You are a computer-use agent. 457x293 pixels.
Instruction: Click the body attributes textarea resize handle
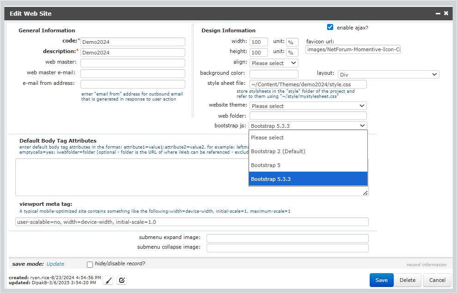pyautogui.click(x=366, y=193)
